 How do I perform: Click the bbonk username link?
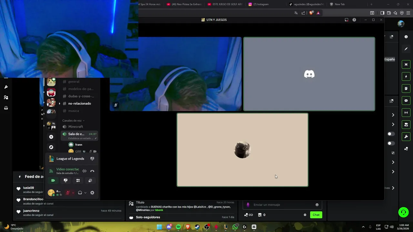(x=159, y=210)
